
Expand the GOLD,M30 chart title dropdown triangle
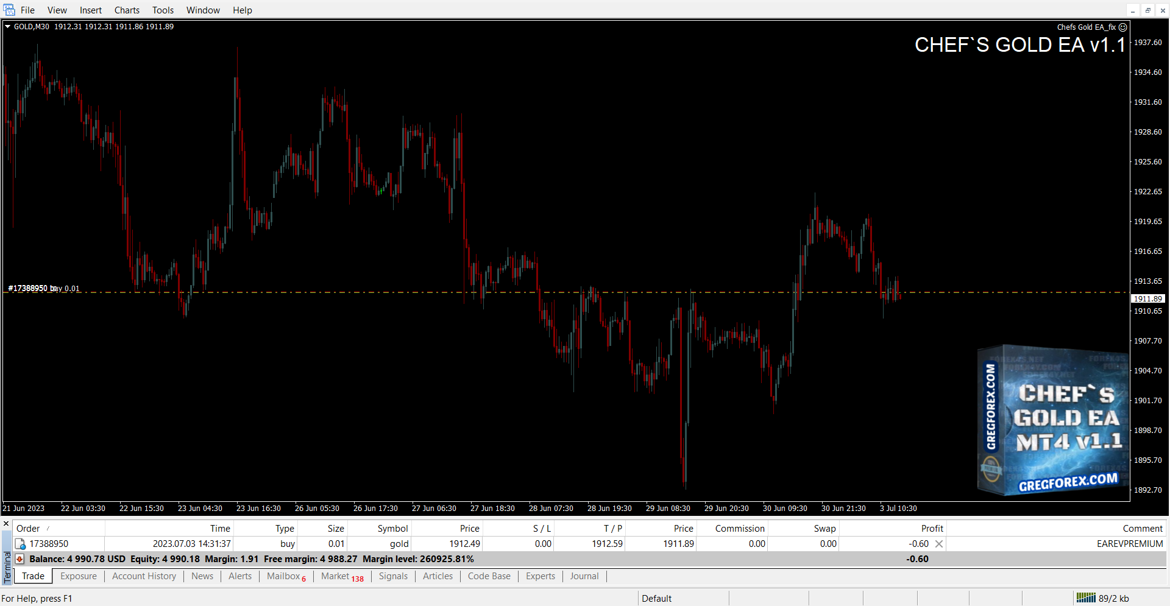(x=8, y=27)
